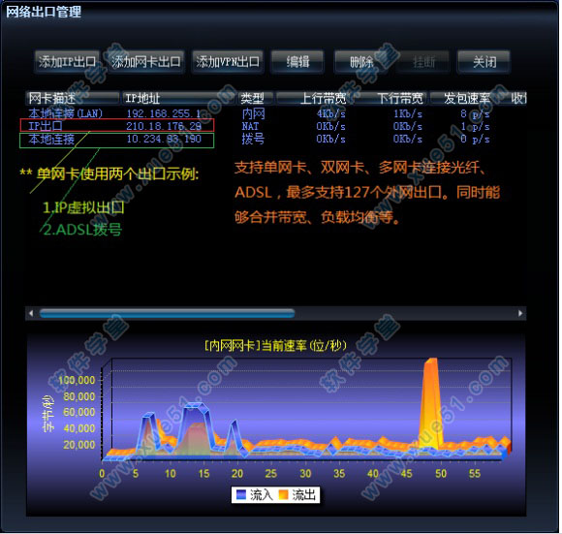Open 编辑 for the selected outlet
This screenshot has width=562, height=534.
(297, 62)
